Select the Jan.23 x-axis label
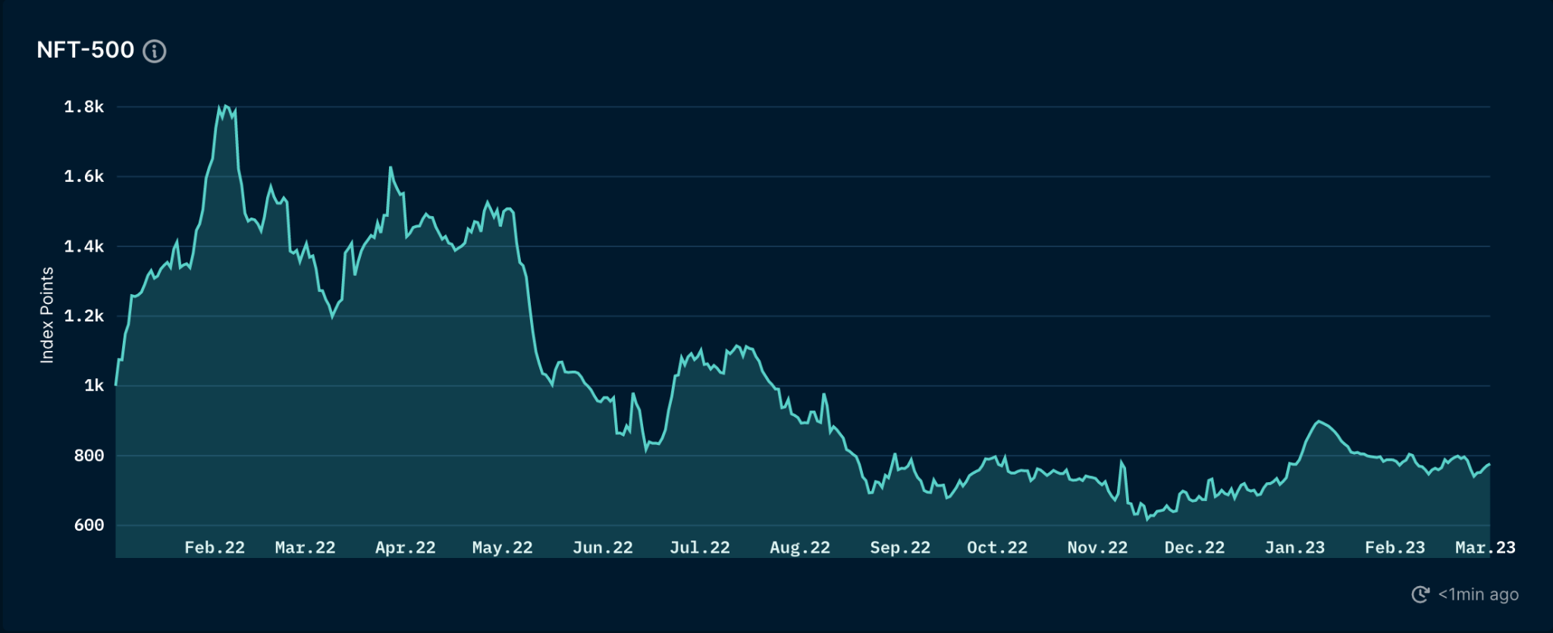 point(1294,547)
